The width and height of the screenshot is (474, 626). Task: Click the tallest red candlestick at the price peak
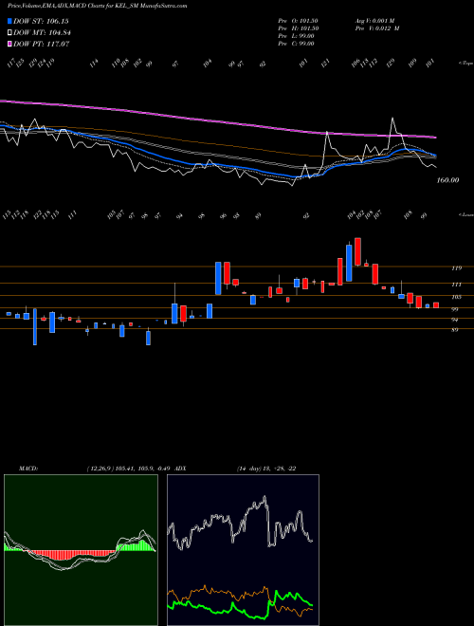(x=358, y=251)
